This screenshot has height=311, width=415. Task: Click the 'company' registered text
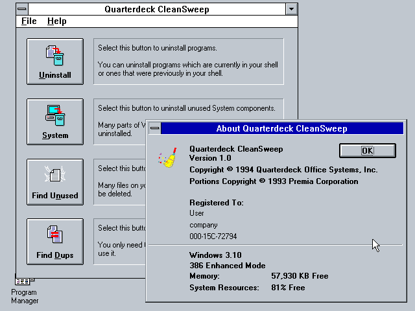tap(203, 225)
